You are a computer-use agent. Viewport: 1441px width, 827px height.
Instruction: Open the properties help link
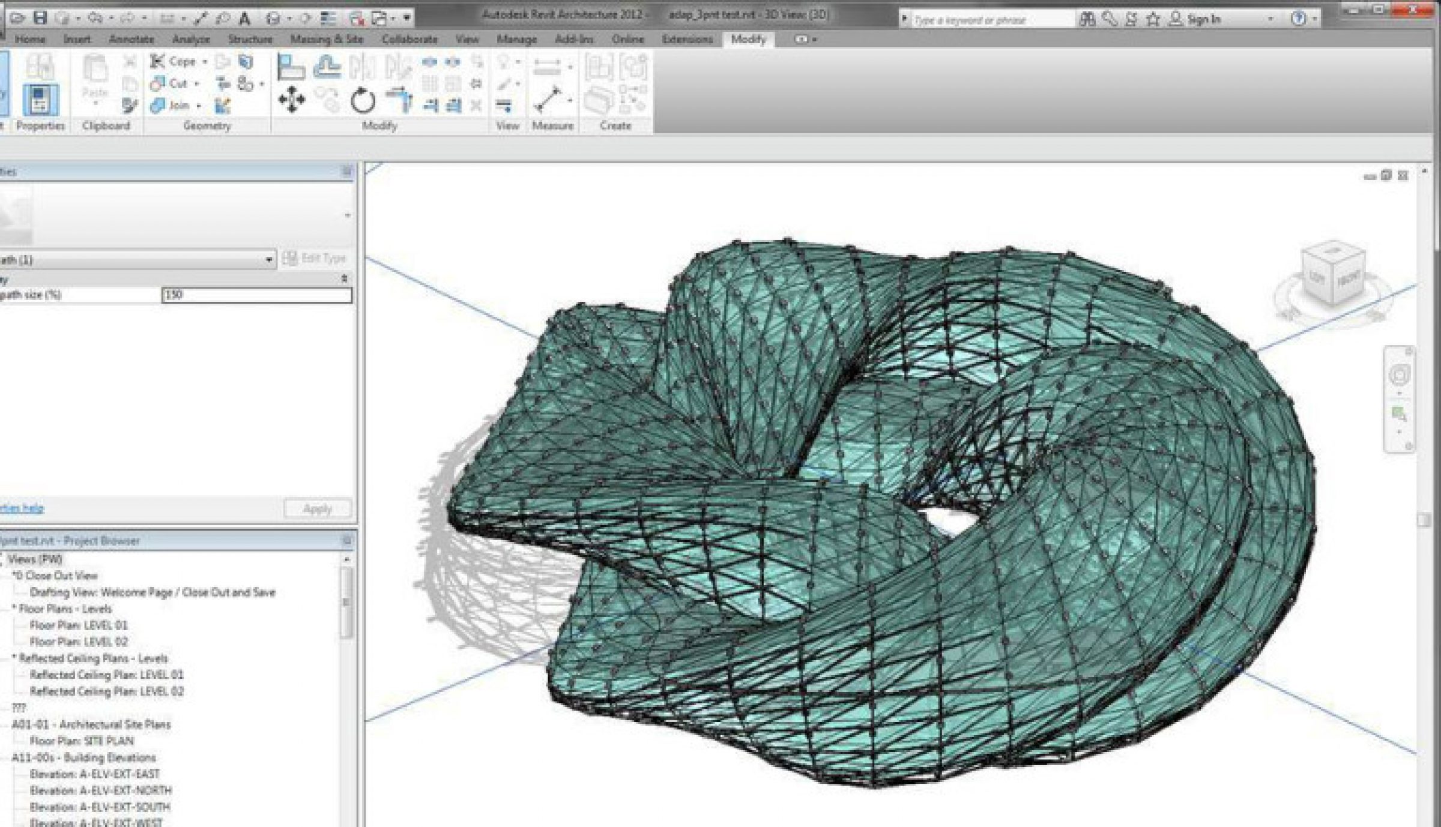21,507
